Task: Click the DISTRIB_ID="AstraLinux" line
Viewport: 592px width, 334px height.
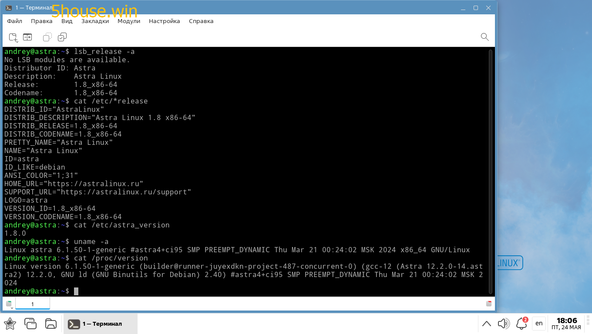Action: click(x=54, y=109)
